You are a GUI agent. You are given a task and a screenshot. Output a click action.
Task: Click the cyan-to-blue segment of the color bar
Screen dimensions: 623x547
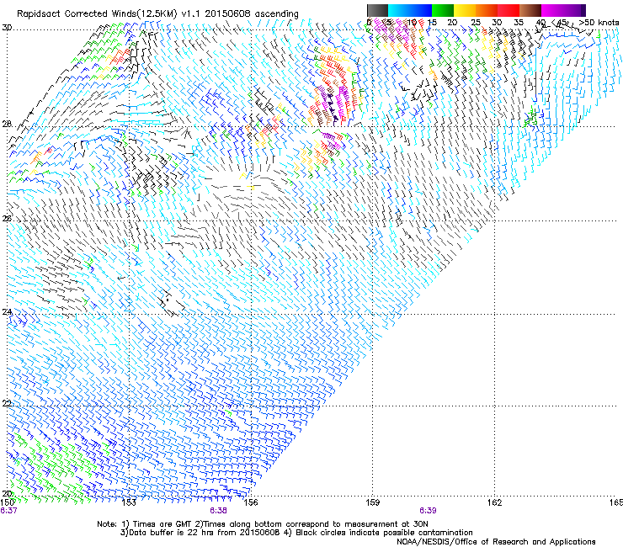pyautogui.click(x=410, y=10)
